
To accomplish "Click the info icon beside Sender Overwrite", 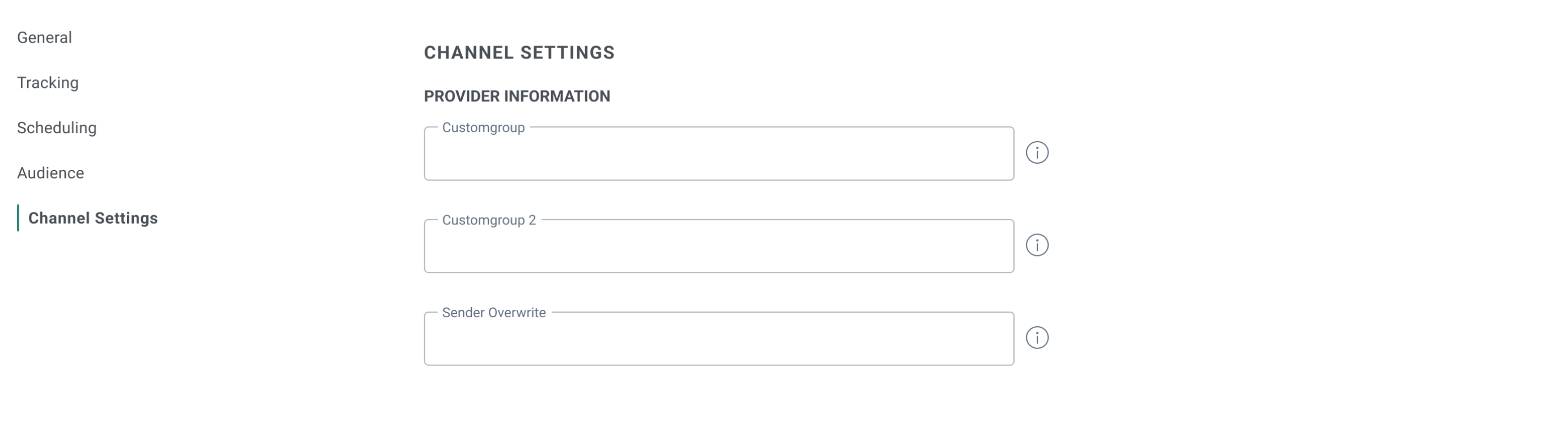I will 1037,338.
